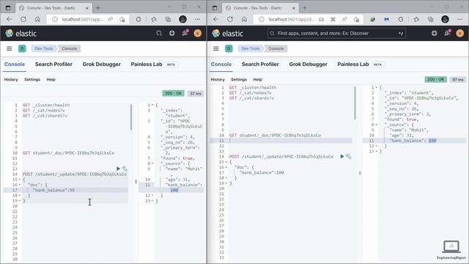Go back in left browser window
Image resolution: width=469 pixels, height=264 pixels.
pos(10,19)
